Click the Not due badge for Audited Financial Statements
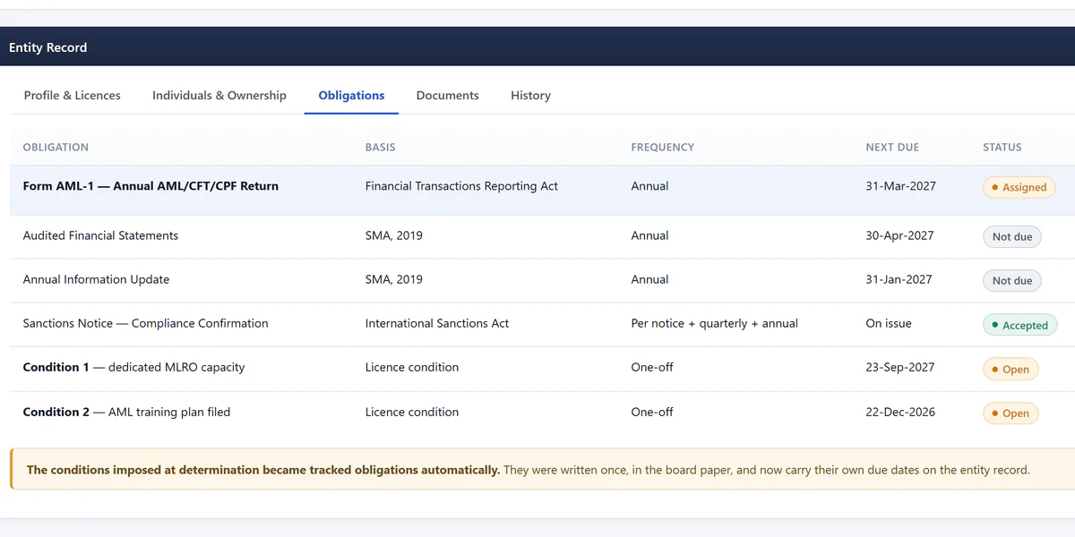The image size is (1075, 537). (1011, 236)
